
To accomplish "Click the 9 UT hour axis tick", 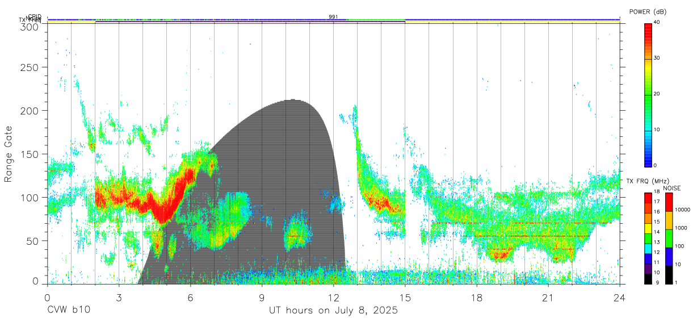I will [x=262, y=296].
